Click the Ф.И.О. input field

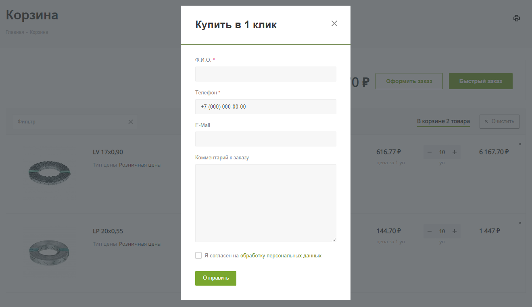tap(265, 74)
